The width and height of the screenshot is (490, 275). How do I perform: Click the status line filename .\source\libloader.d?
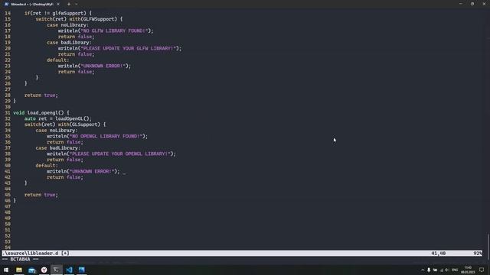coord(30,254)
